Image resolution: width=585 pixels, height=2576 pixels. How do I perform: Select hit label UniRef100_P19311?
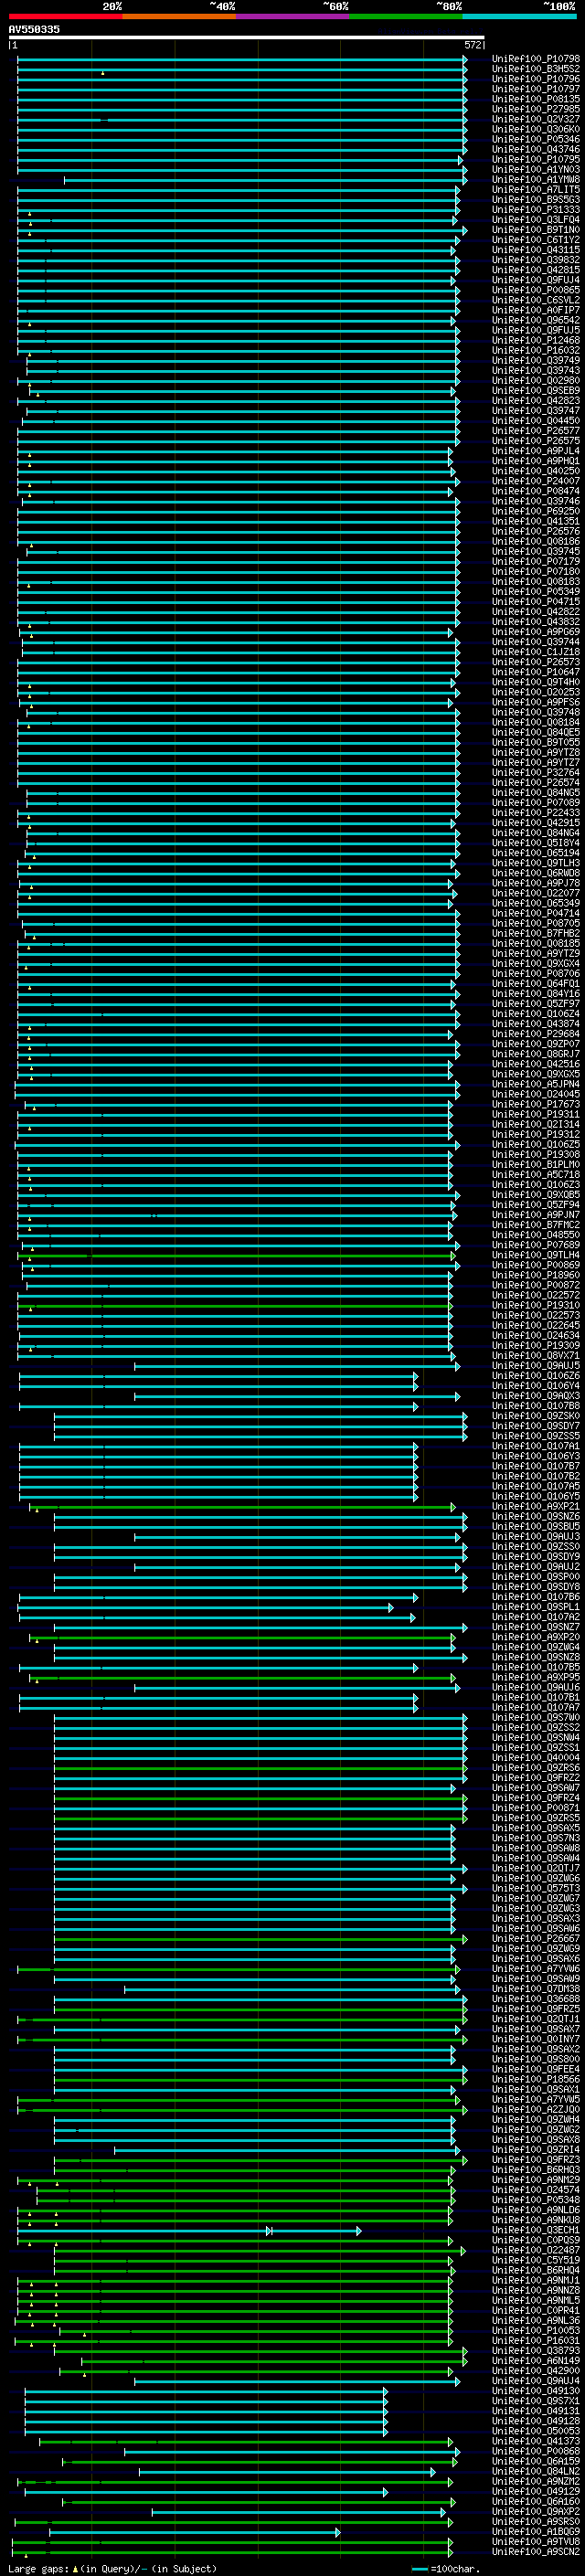pos(536,1115)
